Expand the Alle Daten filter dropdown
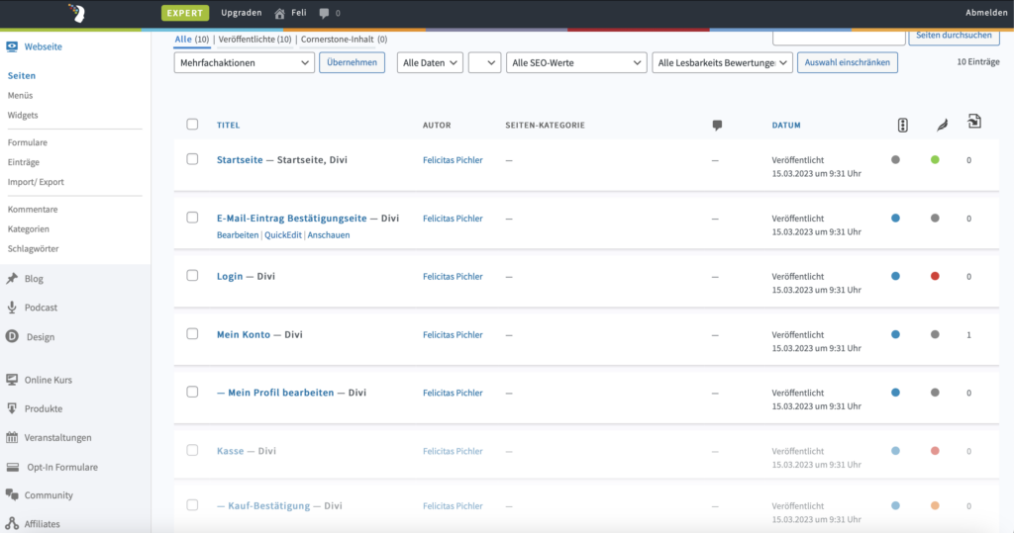Viewport: 1014px width, 533px height. 430,62
